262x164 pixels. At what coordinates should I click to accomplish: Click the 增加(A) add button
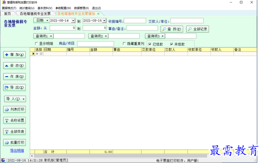[15, 55]
